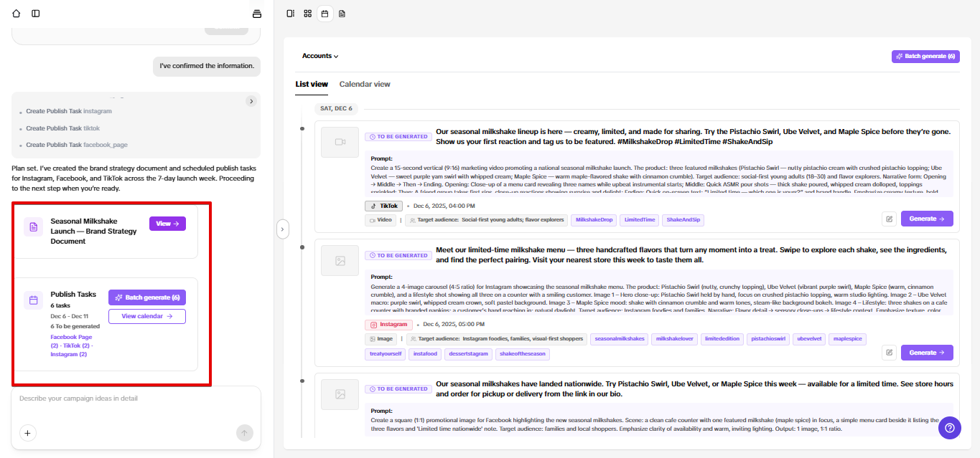The width and height of the screenshot is (980, 458).
Task: Select the calendar icon in the top toolbar
Action: [325, 14]
